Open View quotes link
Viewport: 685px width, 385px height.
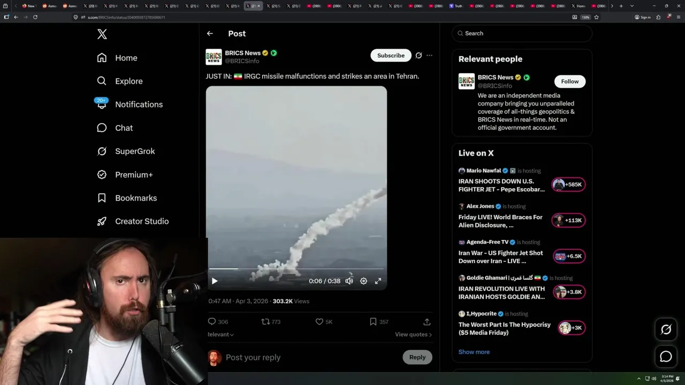tap(413, 334)
